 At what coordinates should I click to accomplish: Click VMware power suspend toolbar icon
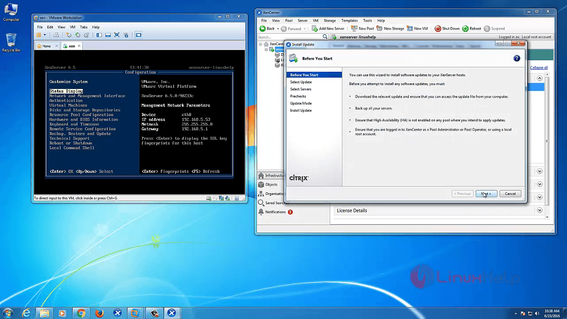(39, 35)
